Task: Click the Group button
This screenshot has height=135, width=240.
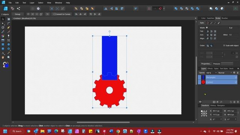Action: (18, 14)
